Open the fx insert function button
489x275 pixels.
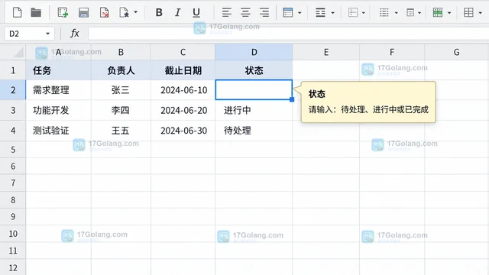[75, 34]
